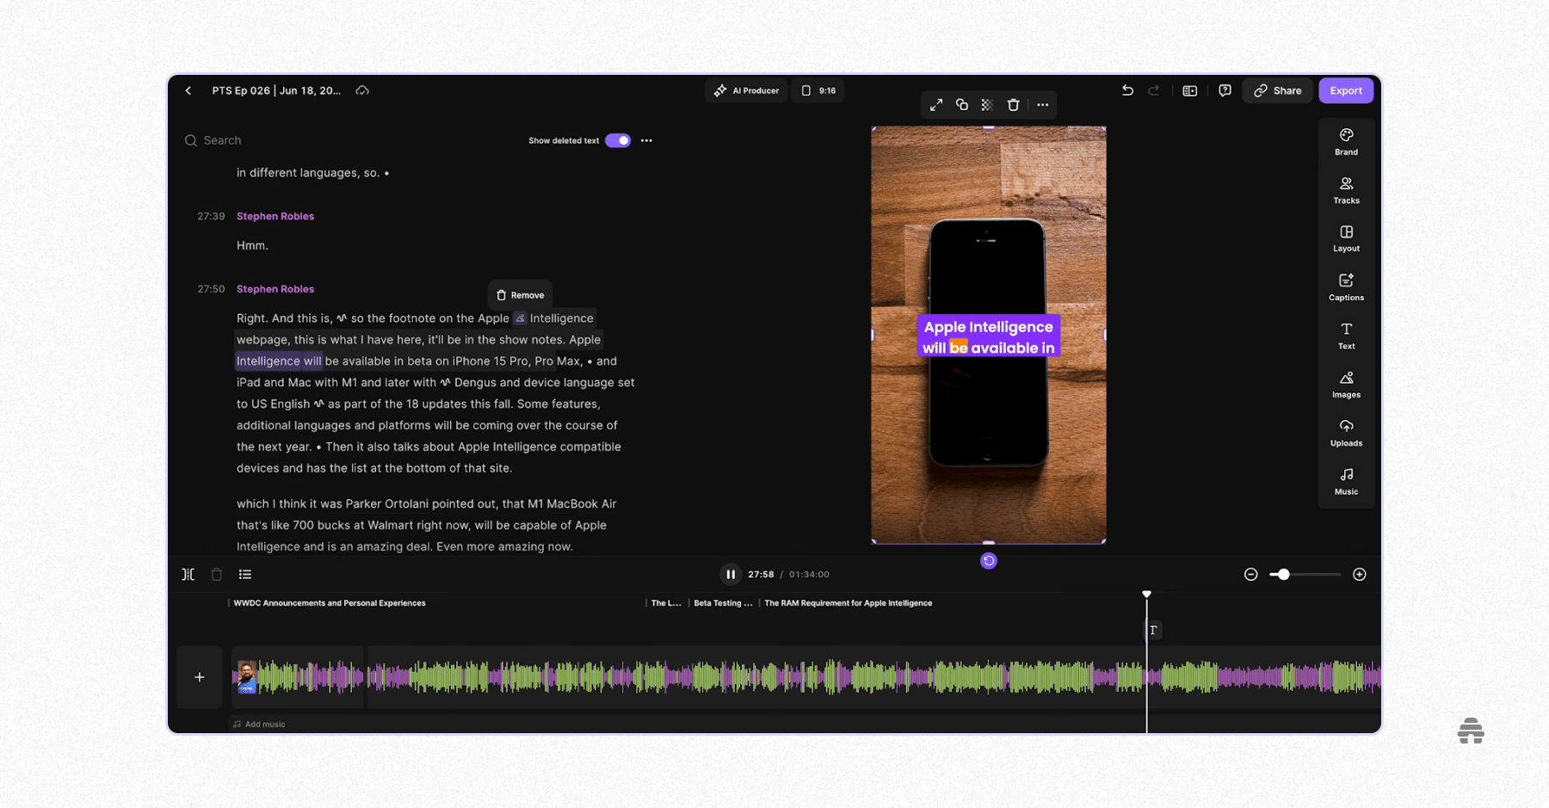Undo the last edit
Screen dimensions: 1549x808
point(1127,90)
